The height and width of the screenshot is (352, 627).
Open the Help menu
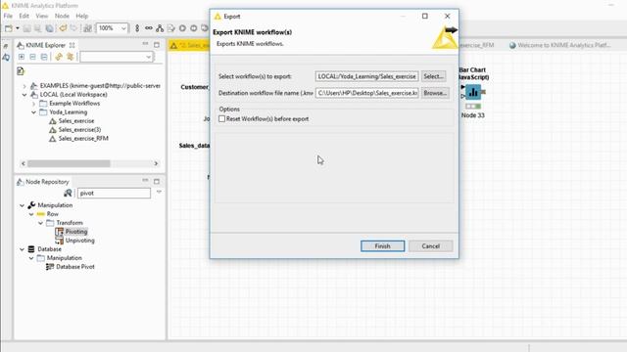(82, 16)
